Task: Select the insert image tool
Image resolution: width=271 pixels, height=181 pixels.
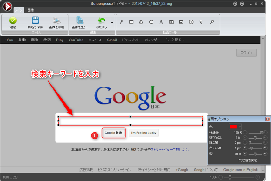Action: coord(181,22)
